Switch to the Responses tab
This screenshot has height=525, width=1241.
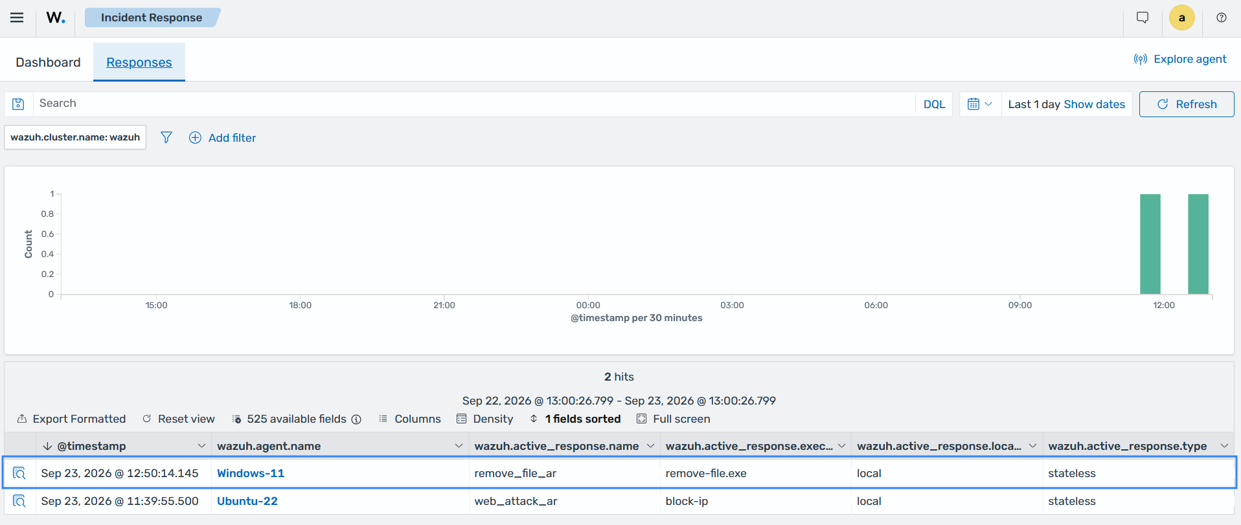pyautogui.click(x=139, y=62)
